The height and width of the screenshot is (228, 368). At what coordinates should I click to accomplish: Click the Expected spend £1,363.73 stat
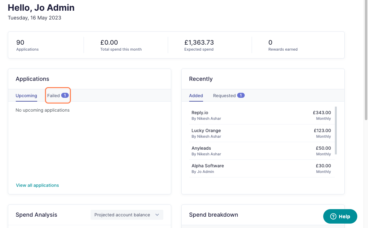199,45
